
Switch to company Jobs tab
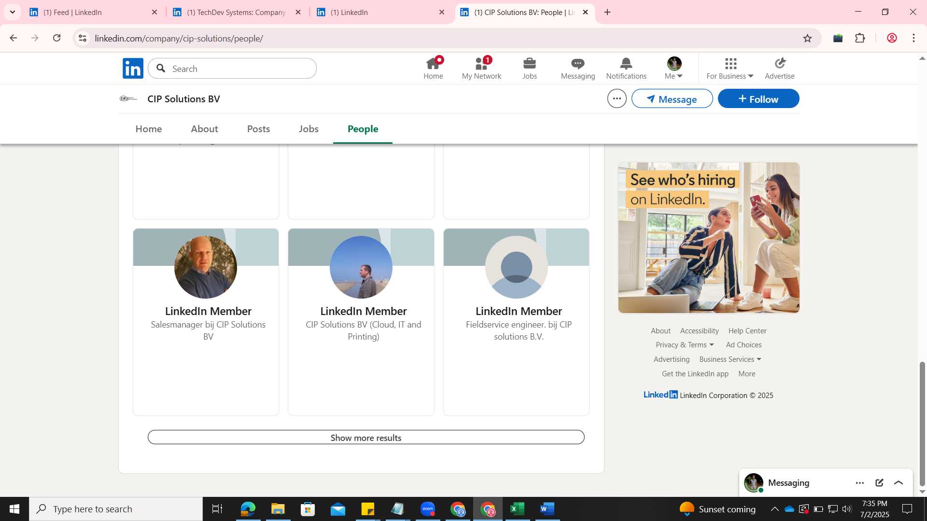click(309, 129)
